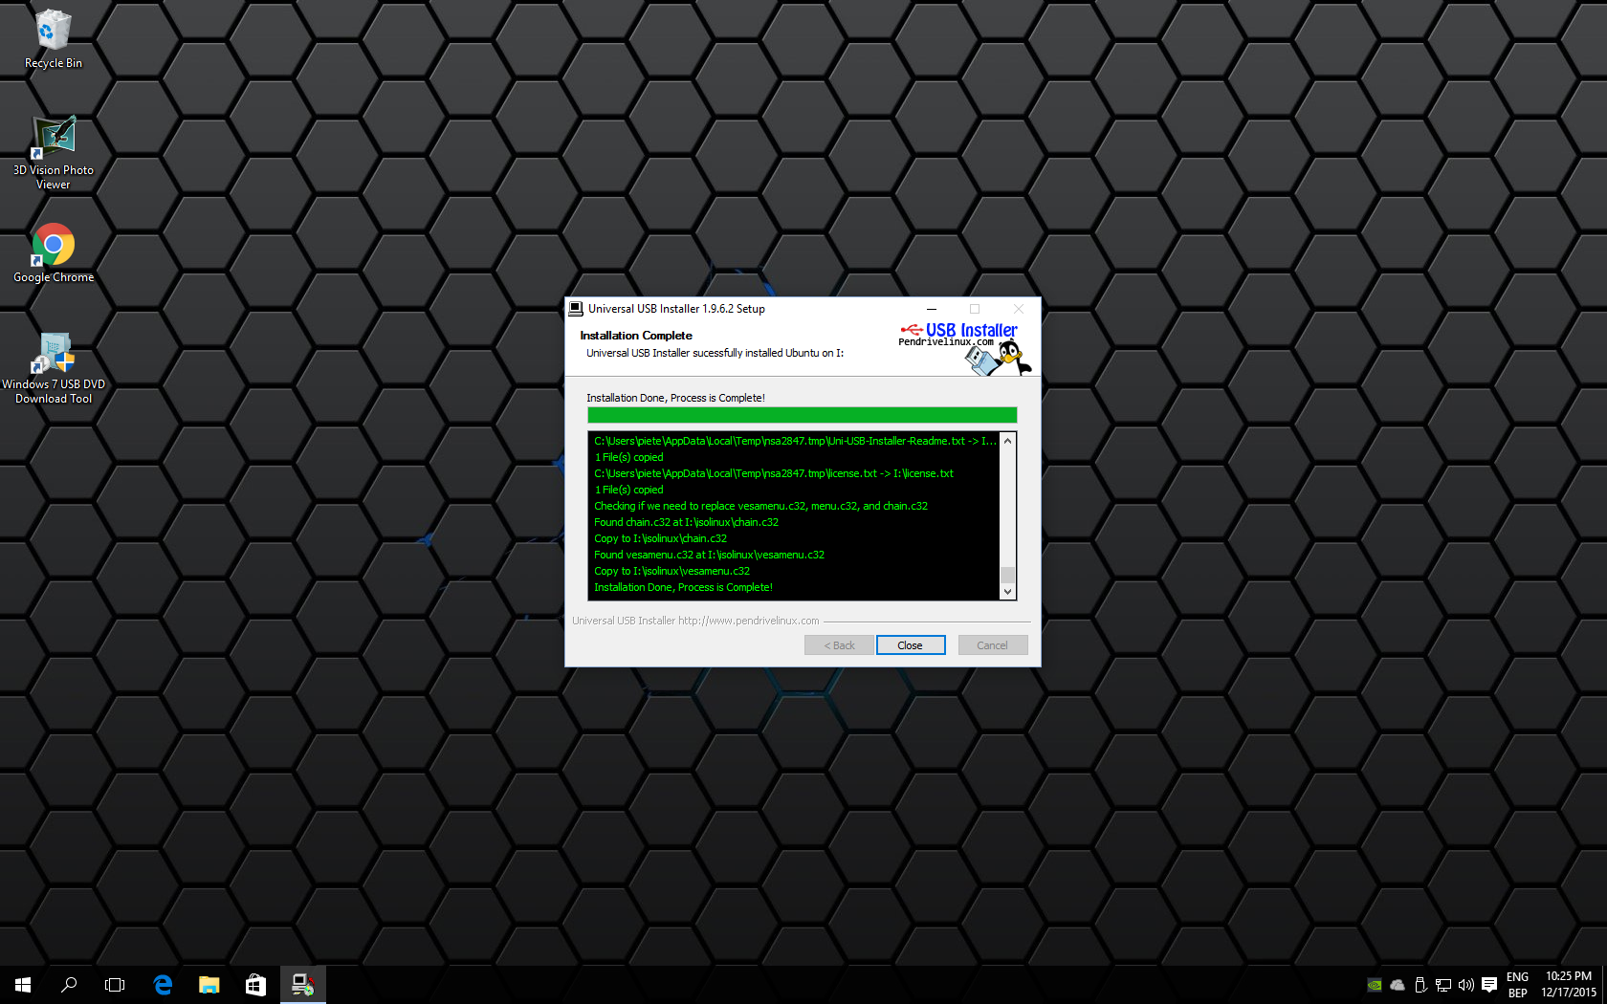
Task: Open the volume speaker tray icon
Action: (1466, 985)
